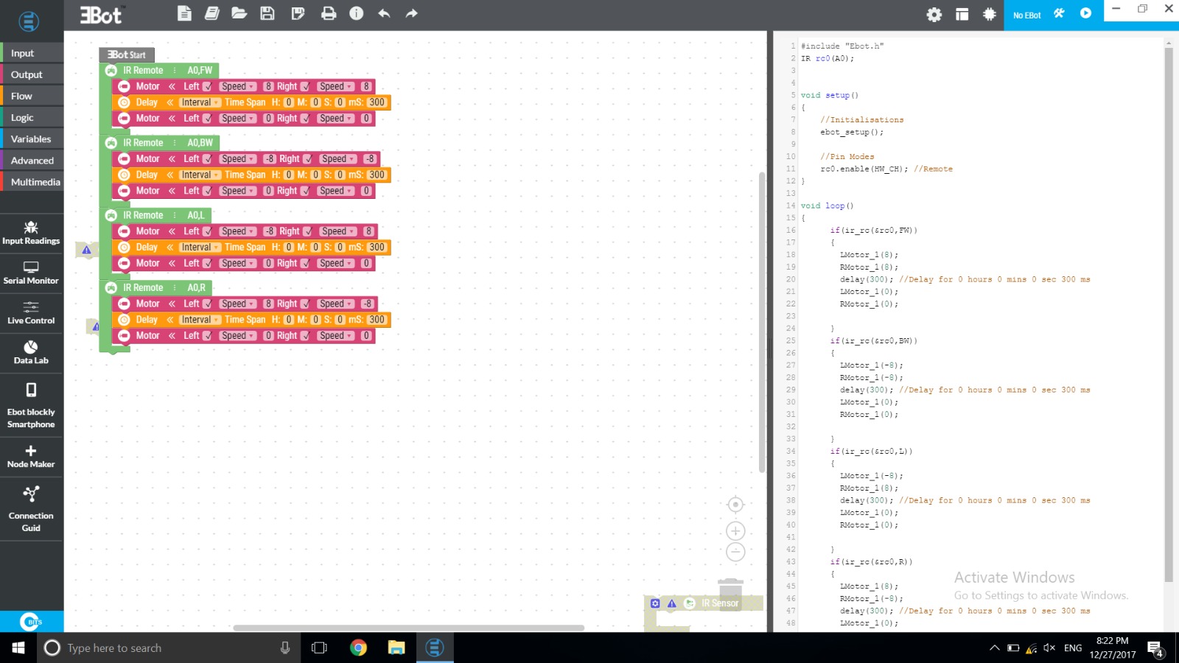Select the EBot Start block header

point(127,55)
